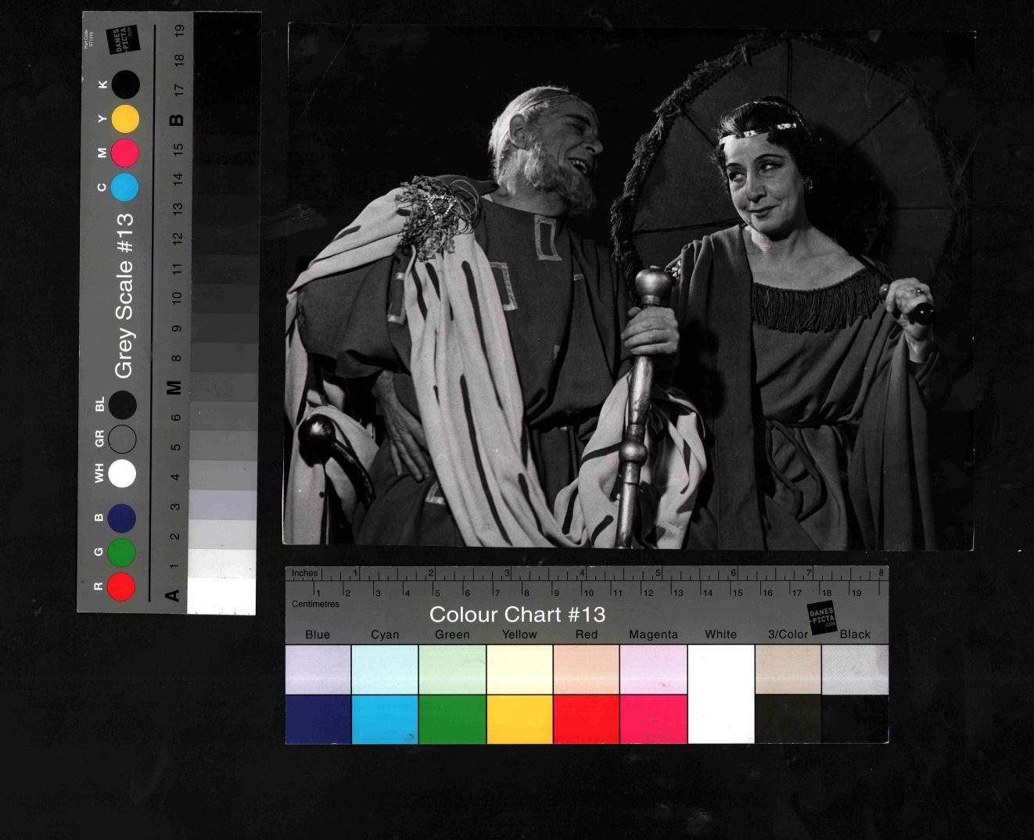This screenshot has width=1034, height=840.
Task: Select the solid green patch under Green
Action: 452,720
